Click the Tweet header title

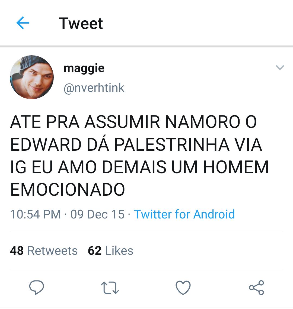[x=81, y=24]
